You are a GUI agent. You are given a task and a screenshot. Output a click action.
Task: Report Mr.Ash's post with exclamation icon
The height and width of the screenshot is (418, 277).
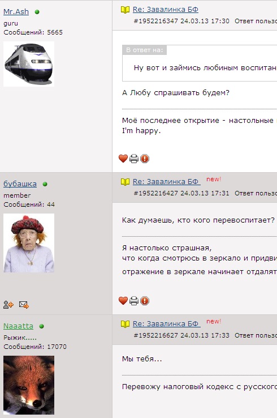click(145, 159)
